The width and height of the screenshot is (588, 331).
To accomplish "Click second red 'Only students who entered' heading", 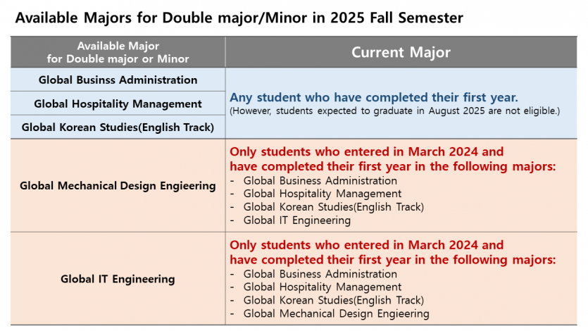I will click(393, 252).
